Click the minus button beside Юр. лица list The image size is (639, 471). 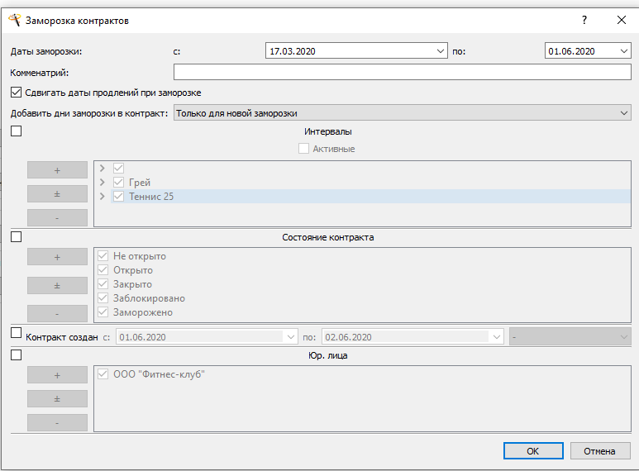click(57, 423)
